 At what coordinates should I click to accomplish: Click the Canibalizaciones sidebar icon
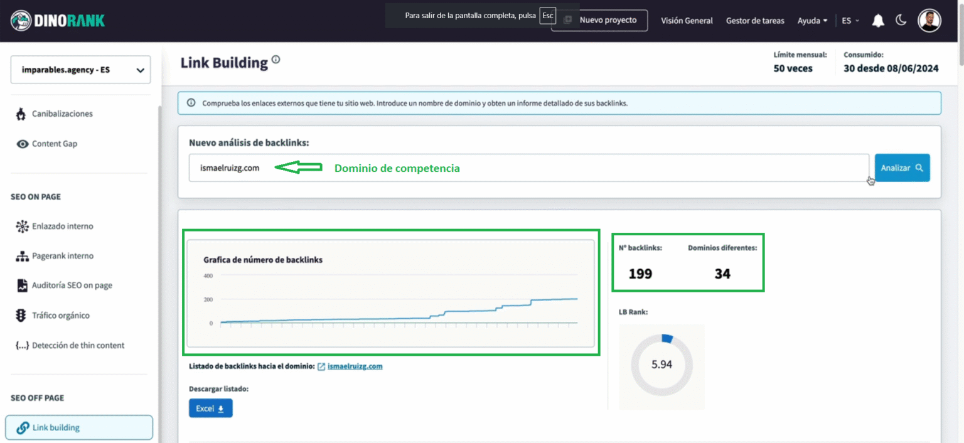(21, 114)
